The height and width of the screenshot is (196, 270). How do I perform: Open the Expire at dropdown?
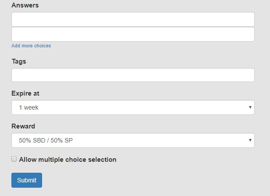point(133,107)
